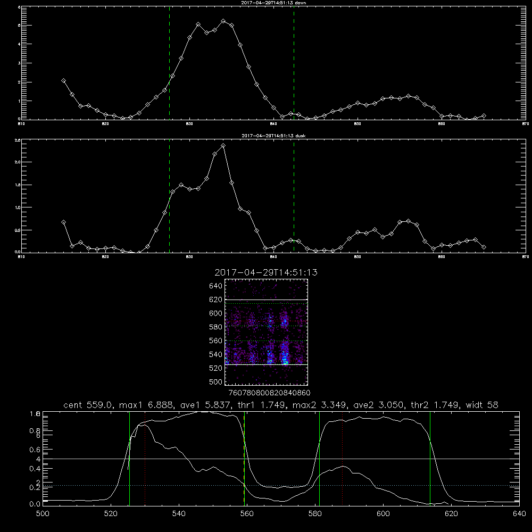Image resolution: width=532 pixels, height=532 pixels.
Task: Click left green dashed line in dusk plot
Action: click(169, 196)
